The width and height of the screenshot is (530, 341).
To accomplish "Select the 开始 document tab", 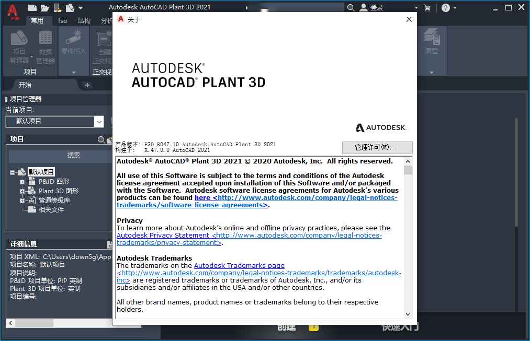I will tap(25, 85).
